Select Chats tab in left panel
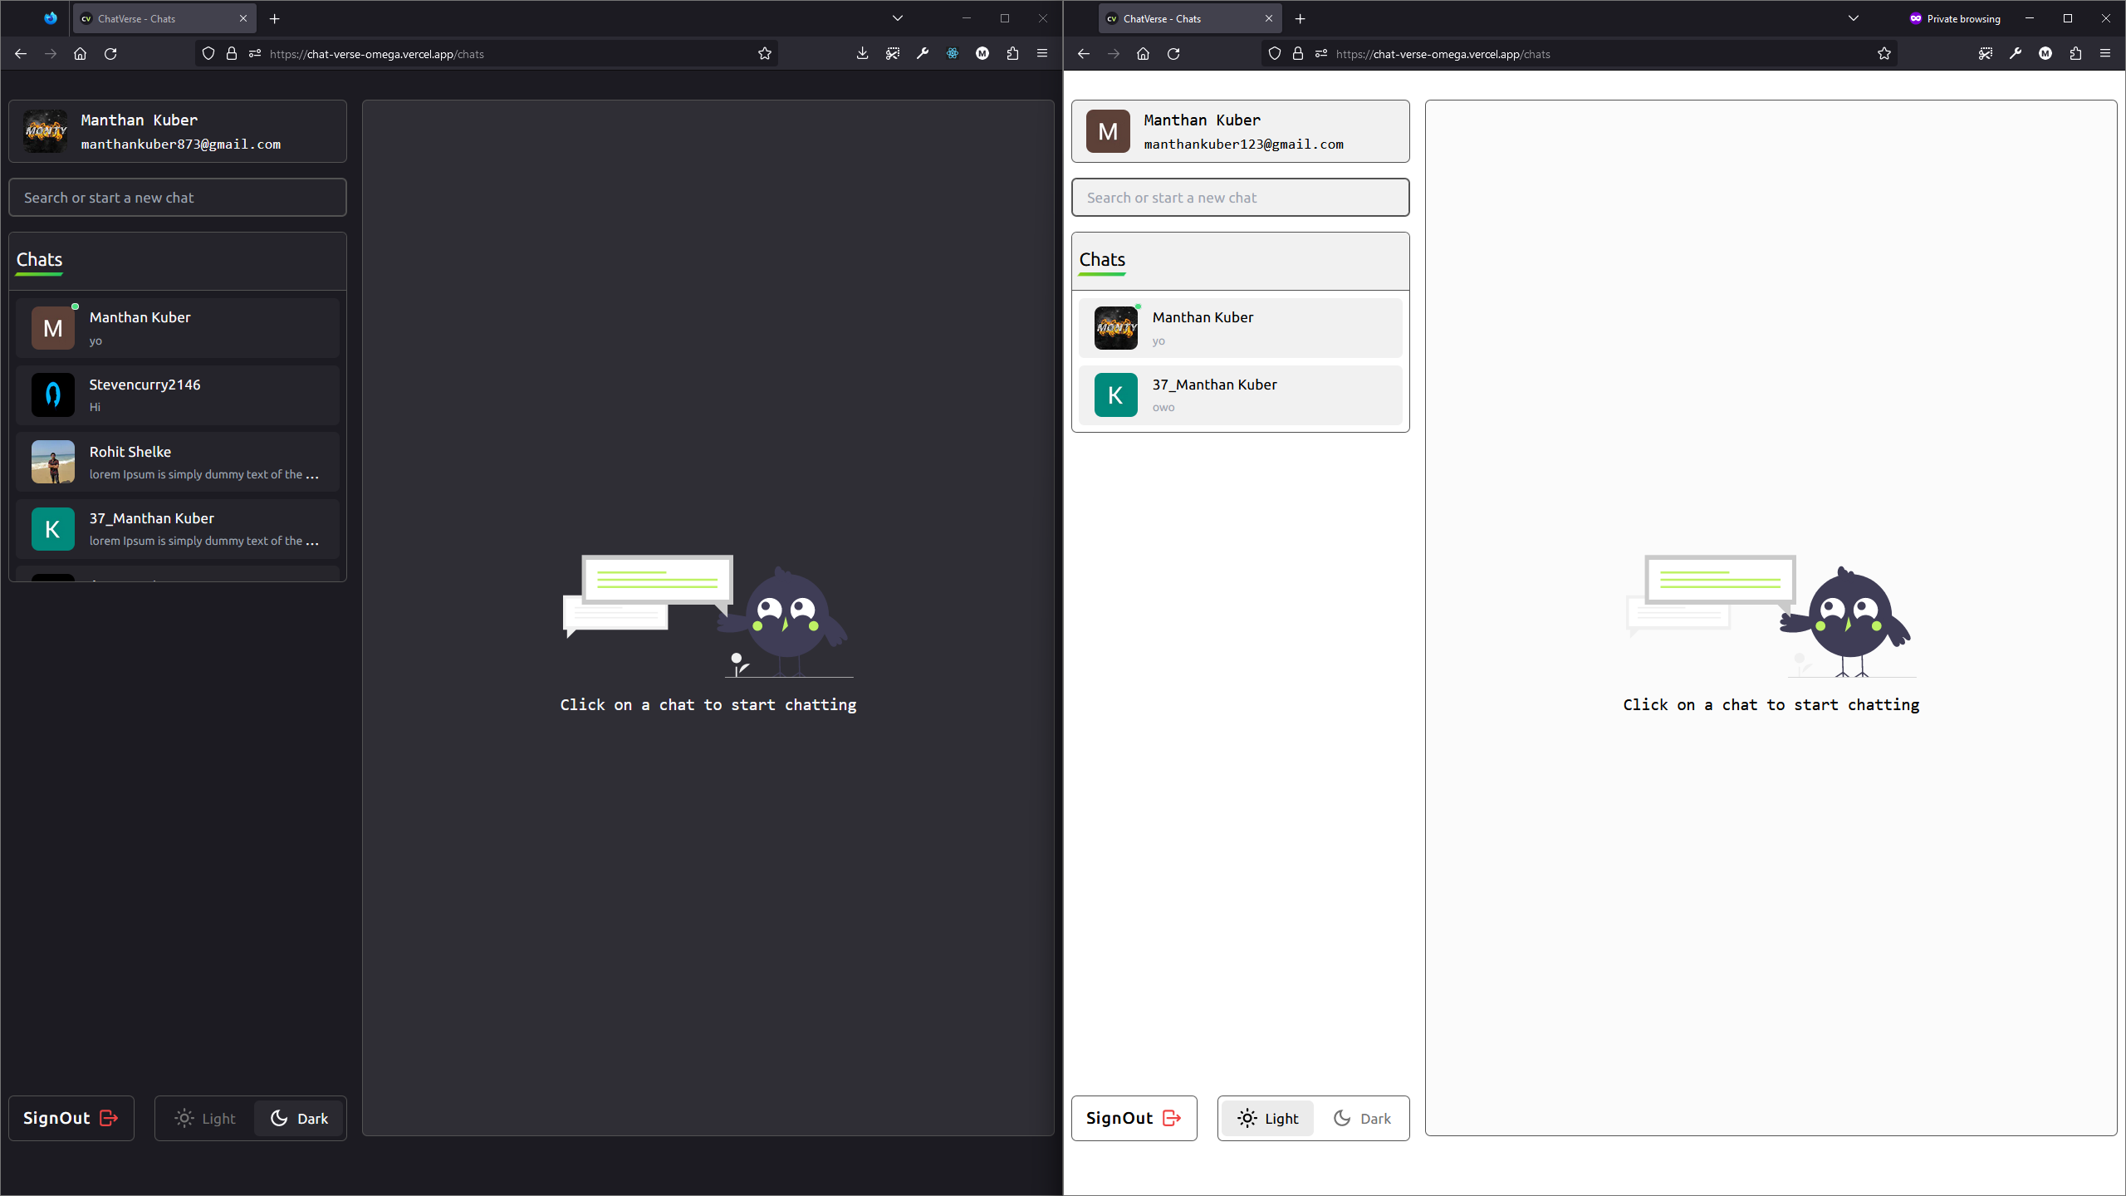Screen dimensions: 2126x1196 38,258
